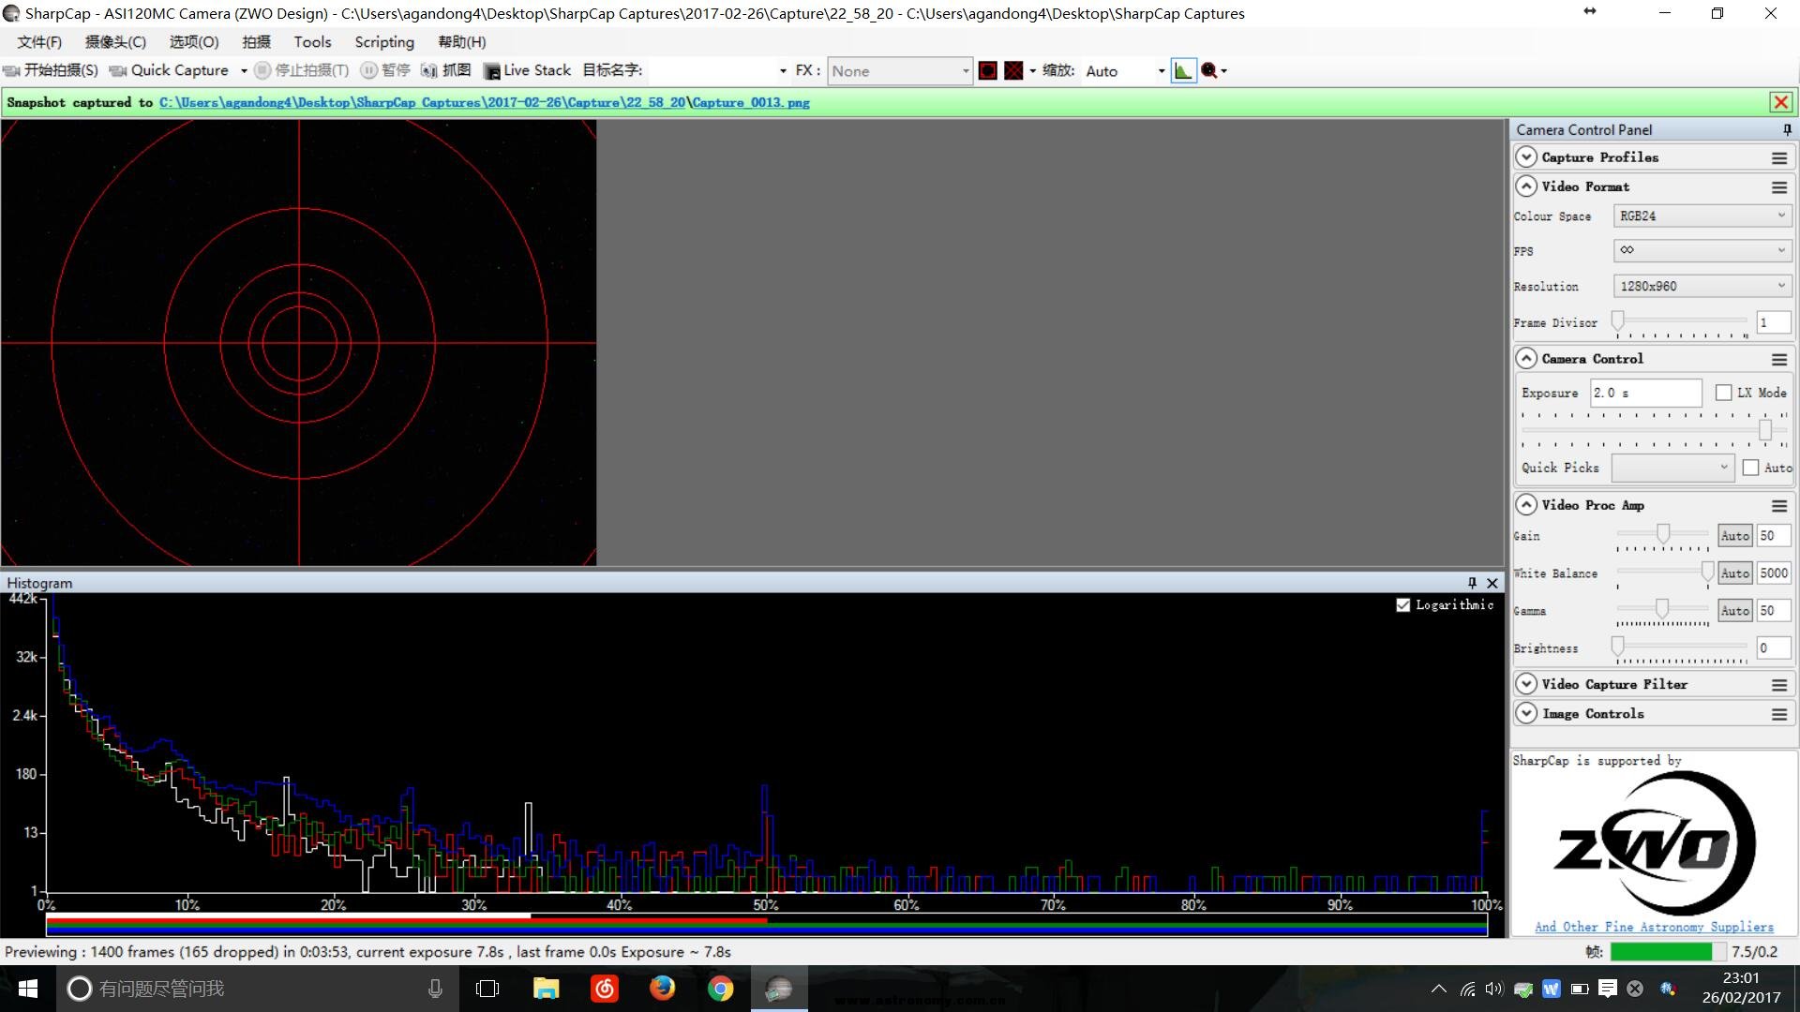1800x1012 pixels.
Task: Open 帮助(H) menu
Action: [462, 42]
